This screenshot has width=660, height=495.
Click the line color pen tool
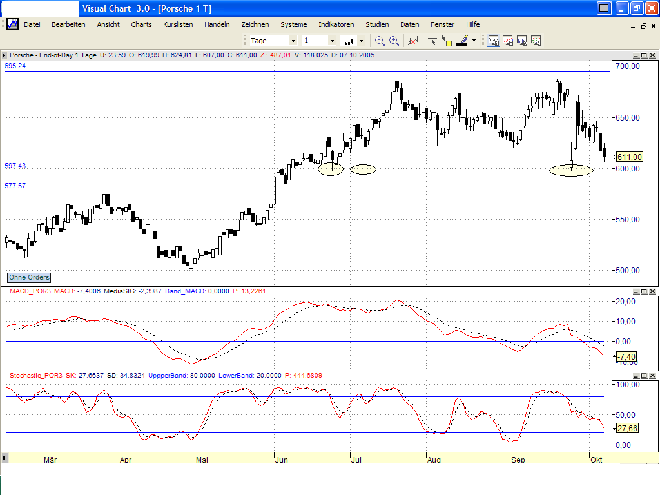point(461,41)
